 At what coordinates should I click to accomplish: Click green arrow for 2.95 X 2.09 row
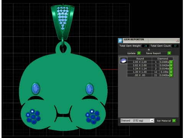(x=171, y=62)
